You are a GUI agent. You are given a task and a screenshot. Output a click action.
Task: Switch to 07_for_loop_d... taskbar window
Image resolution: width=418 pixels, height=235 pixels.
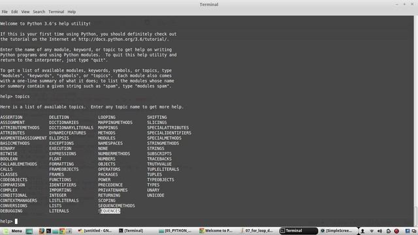(257, 230)
